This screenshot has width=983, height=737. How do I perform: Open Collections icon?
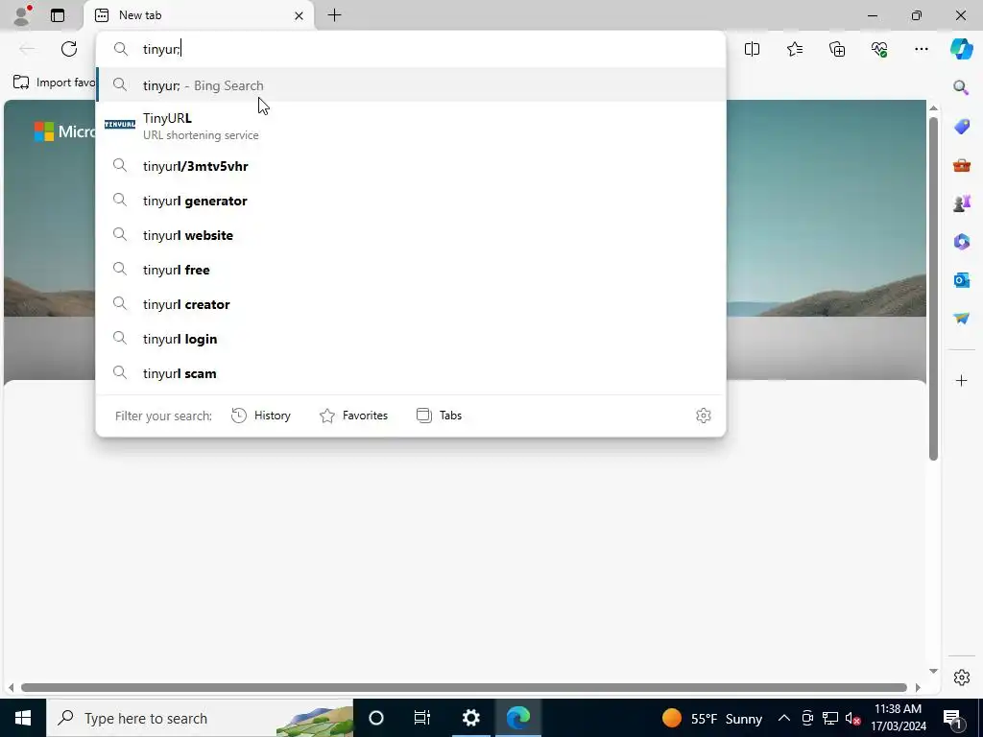tap(837, 49)
